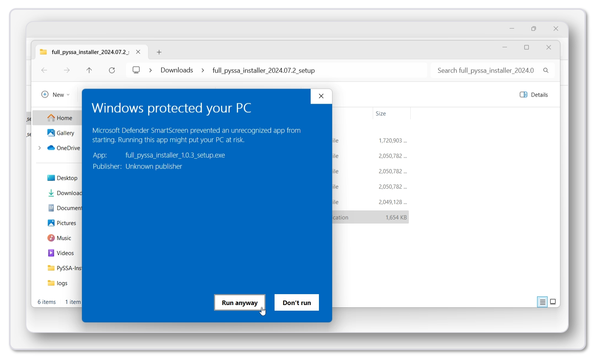Select the row sized 1,720,903

[370, 140]
